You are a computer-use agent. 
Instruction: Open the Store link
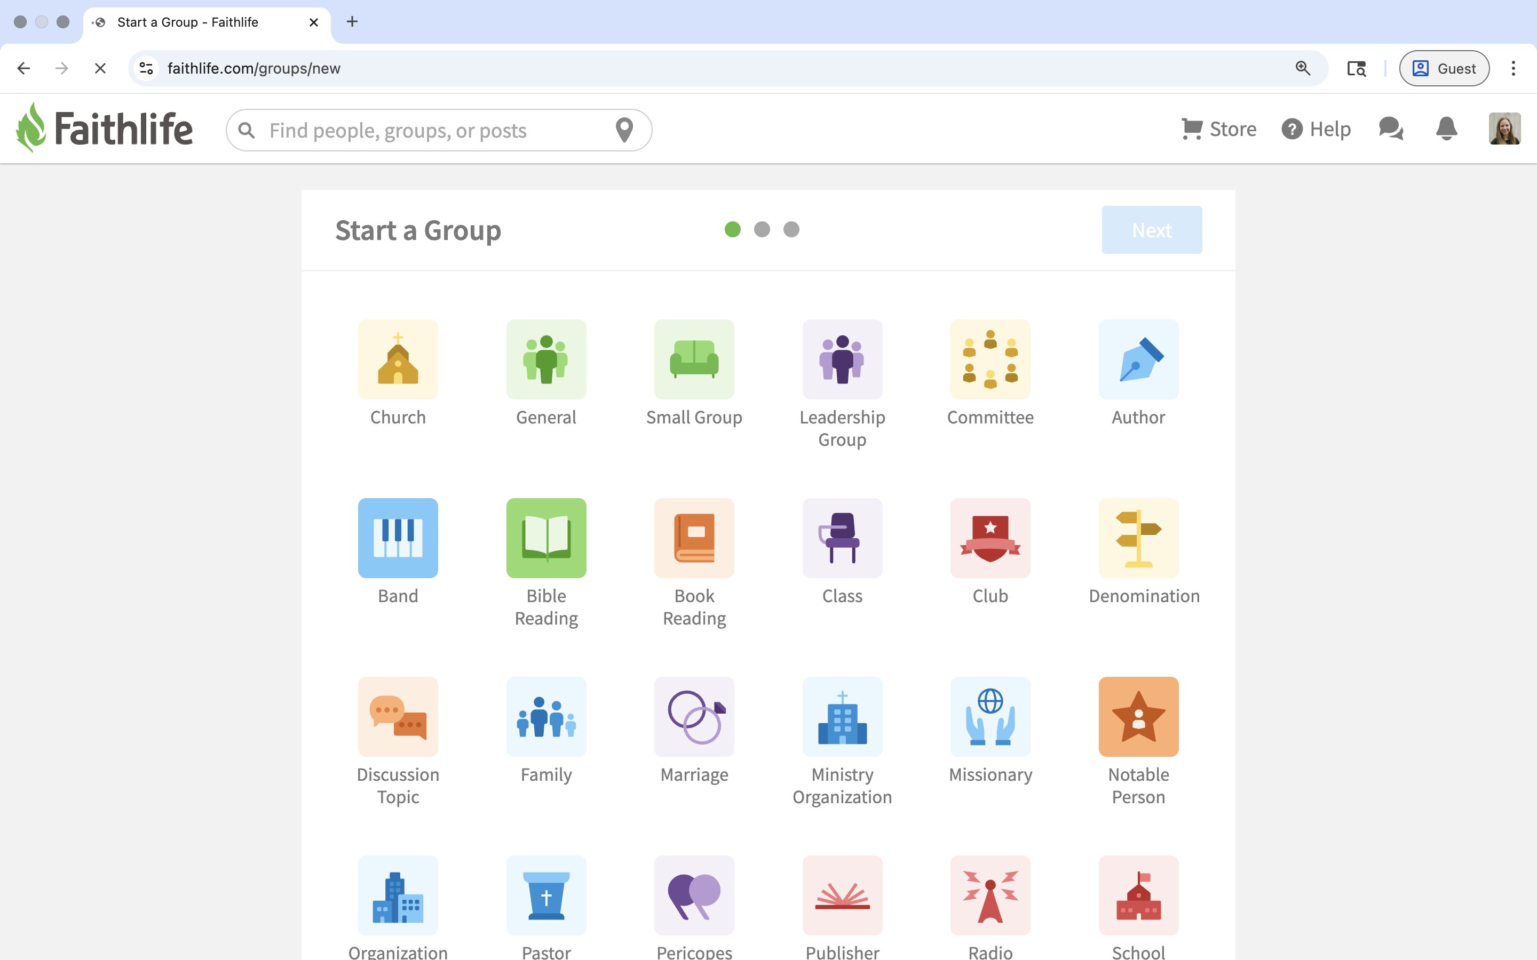1218,129
